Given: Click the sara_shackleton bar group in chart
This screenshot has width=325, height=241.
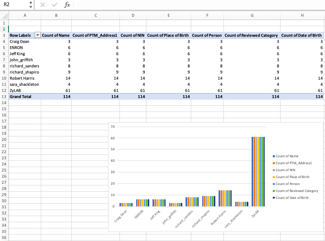Looking at the screenshot, I should (x=242, y=204).
